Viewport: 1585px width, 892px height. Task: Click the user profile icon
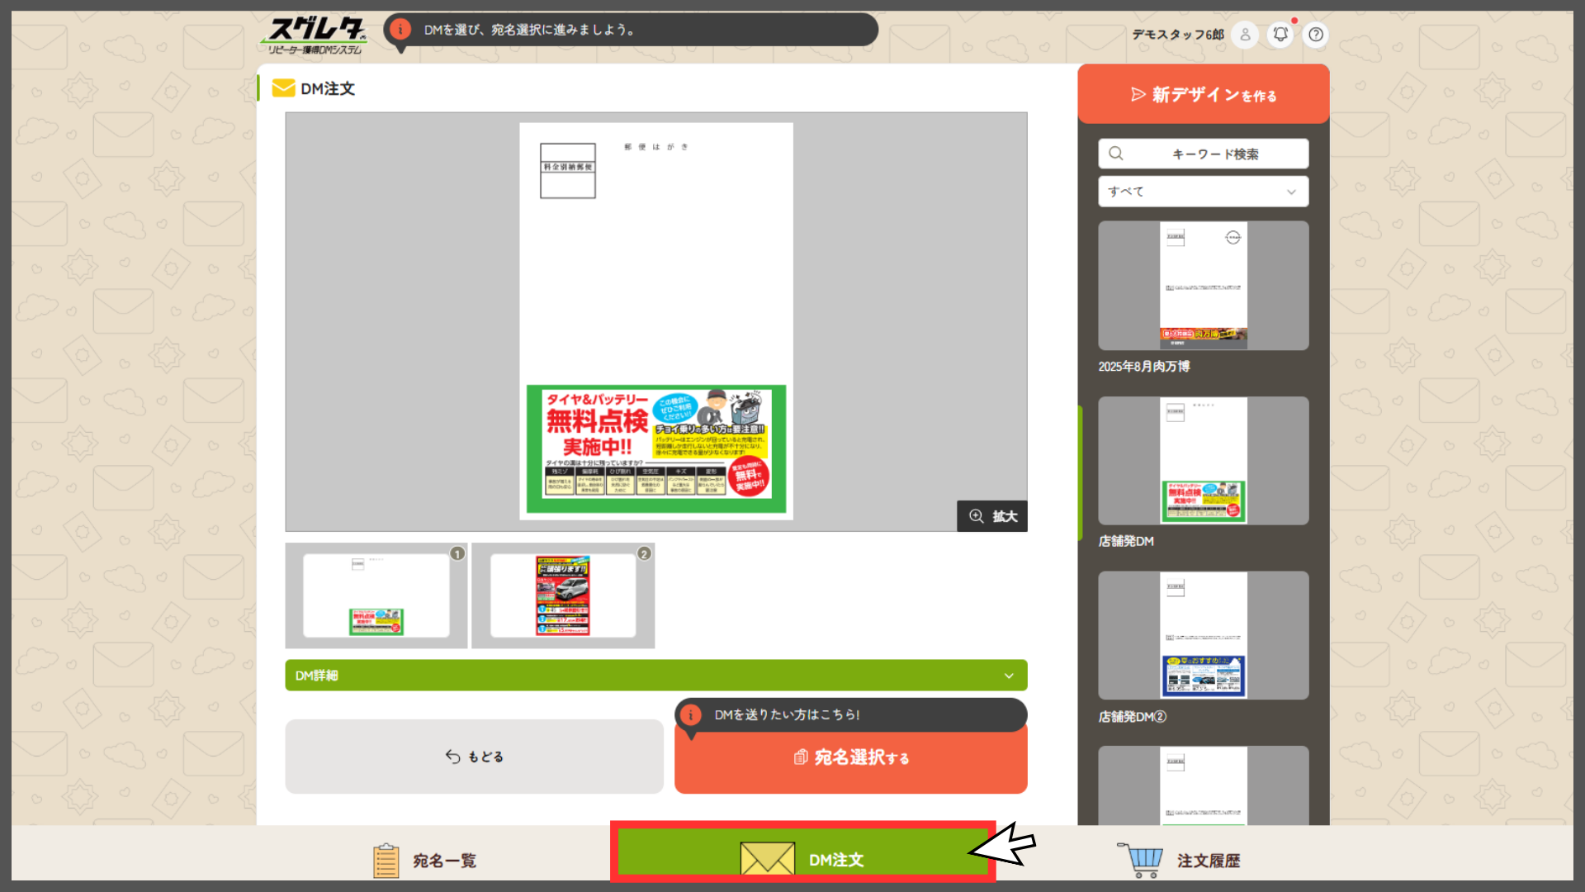click(x=1245, y=35)
